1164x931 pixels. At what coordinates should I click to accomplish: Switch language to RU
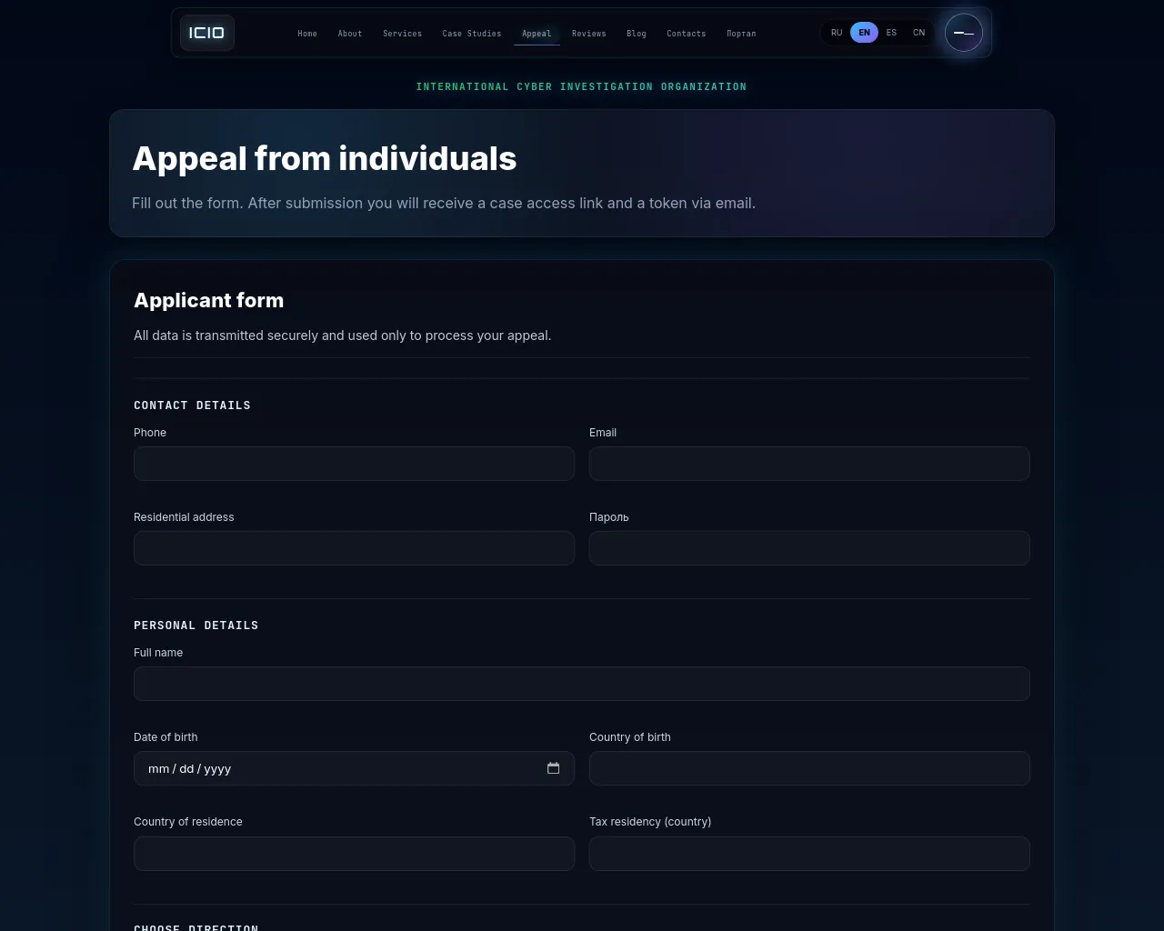[x=837, y=33]
